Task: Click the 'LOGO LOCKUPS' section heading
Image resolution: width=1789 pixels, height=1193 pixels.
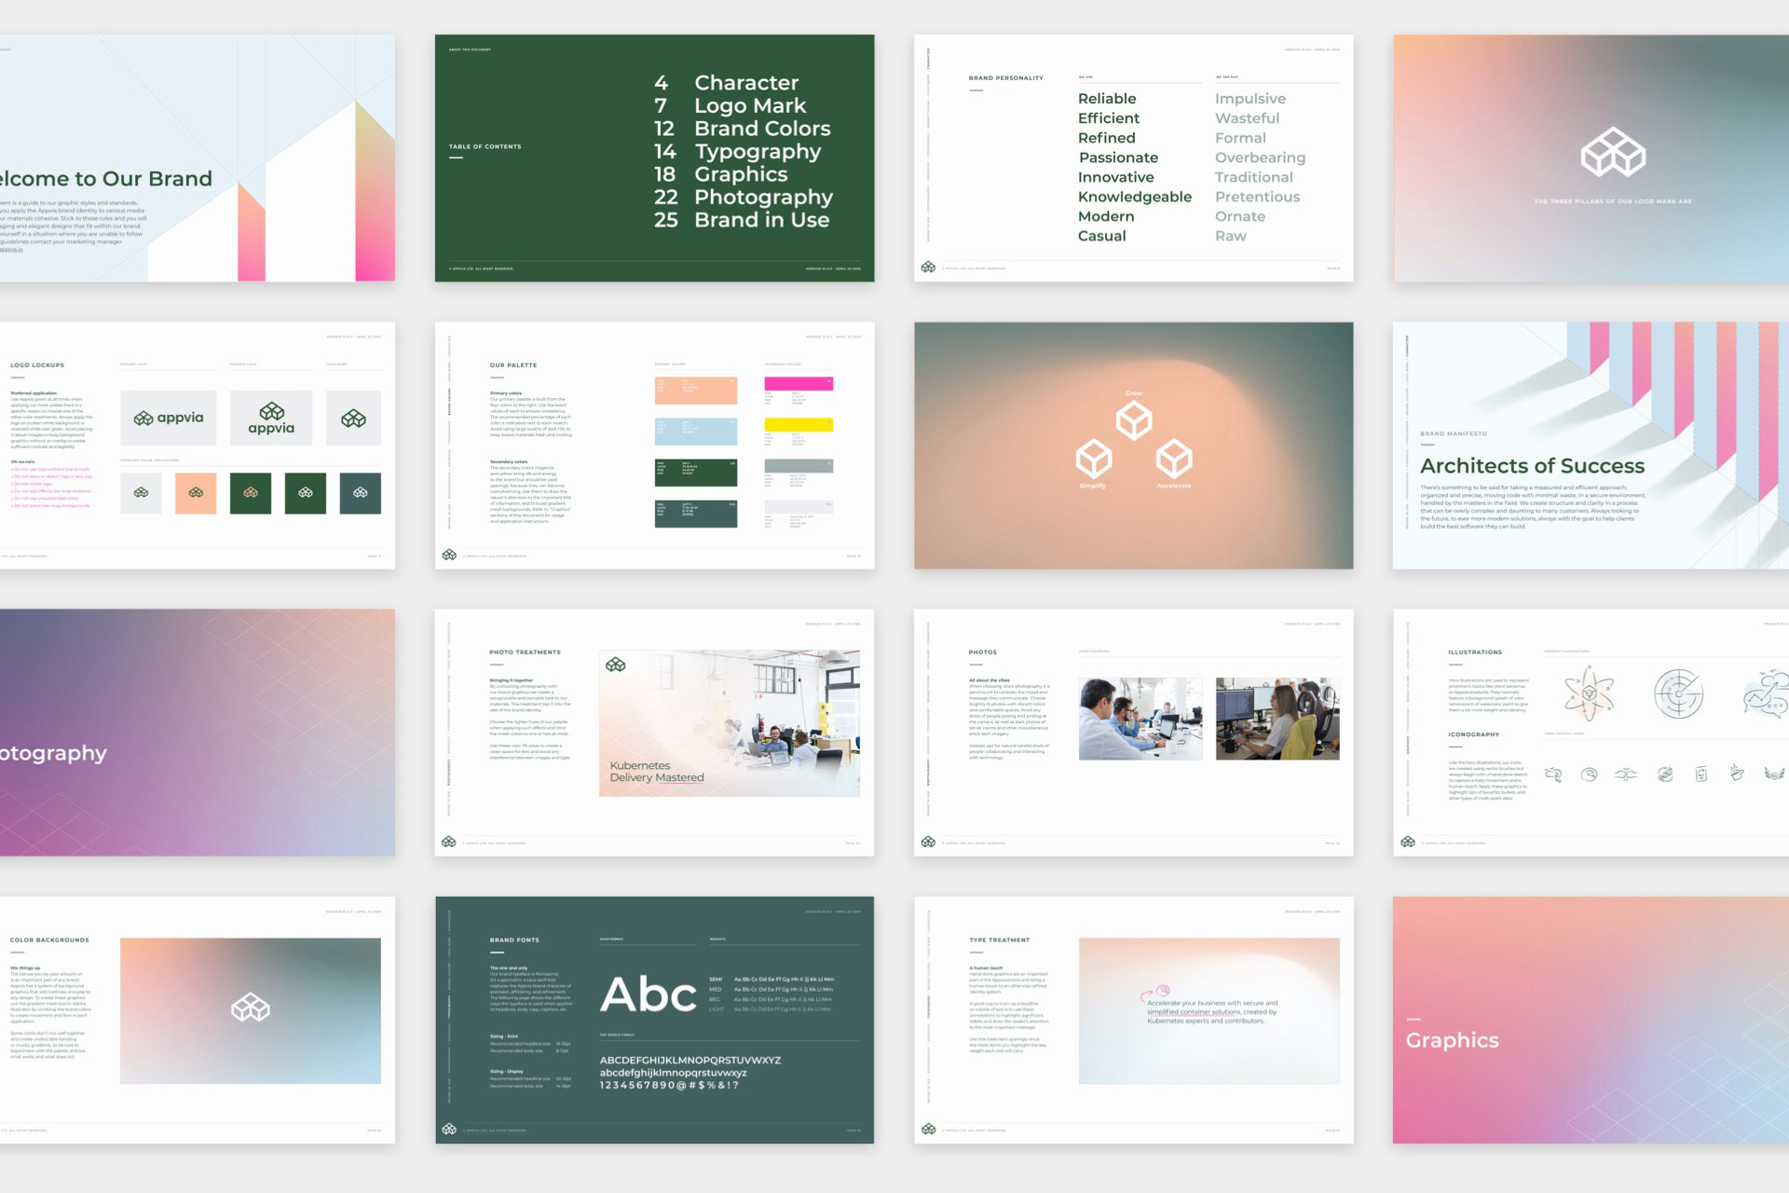Action: 37,365
